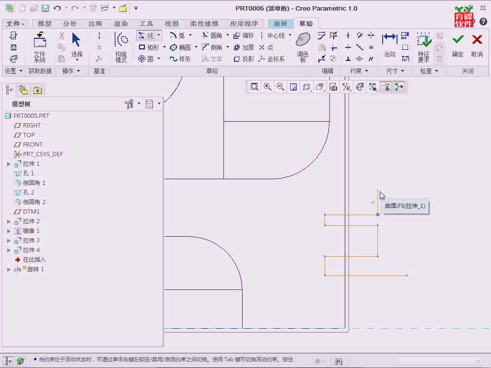Select the Rectangle sketch tool
Viewport: 491px width, 368px height.
click(x=149, y=47)
